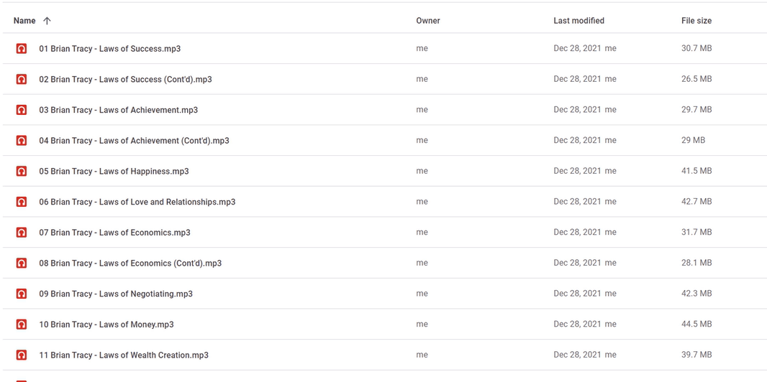Open 02 Laws of Success (Cont'd).mp3
Viewport: 767px width, 382px height.
click(x=126, y=79)
